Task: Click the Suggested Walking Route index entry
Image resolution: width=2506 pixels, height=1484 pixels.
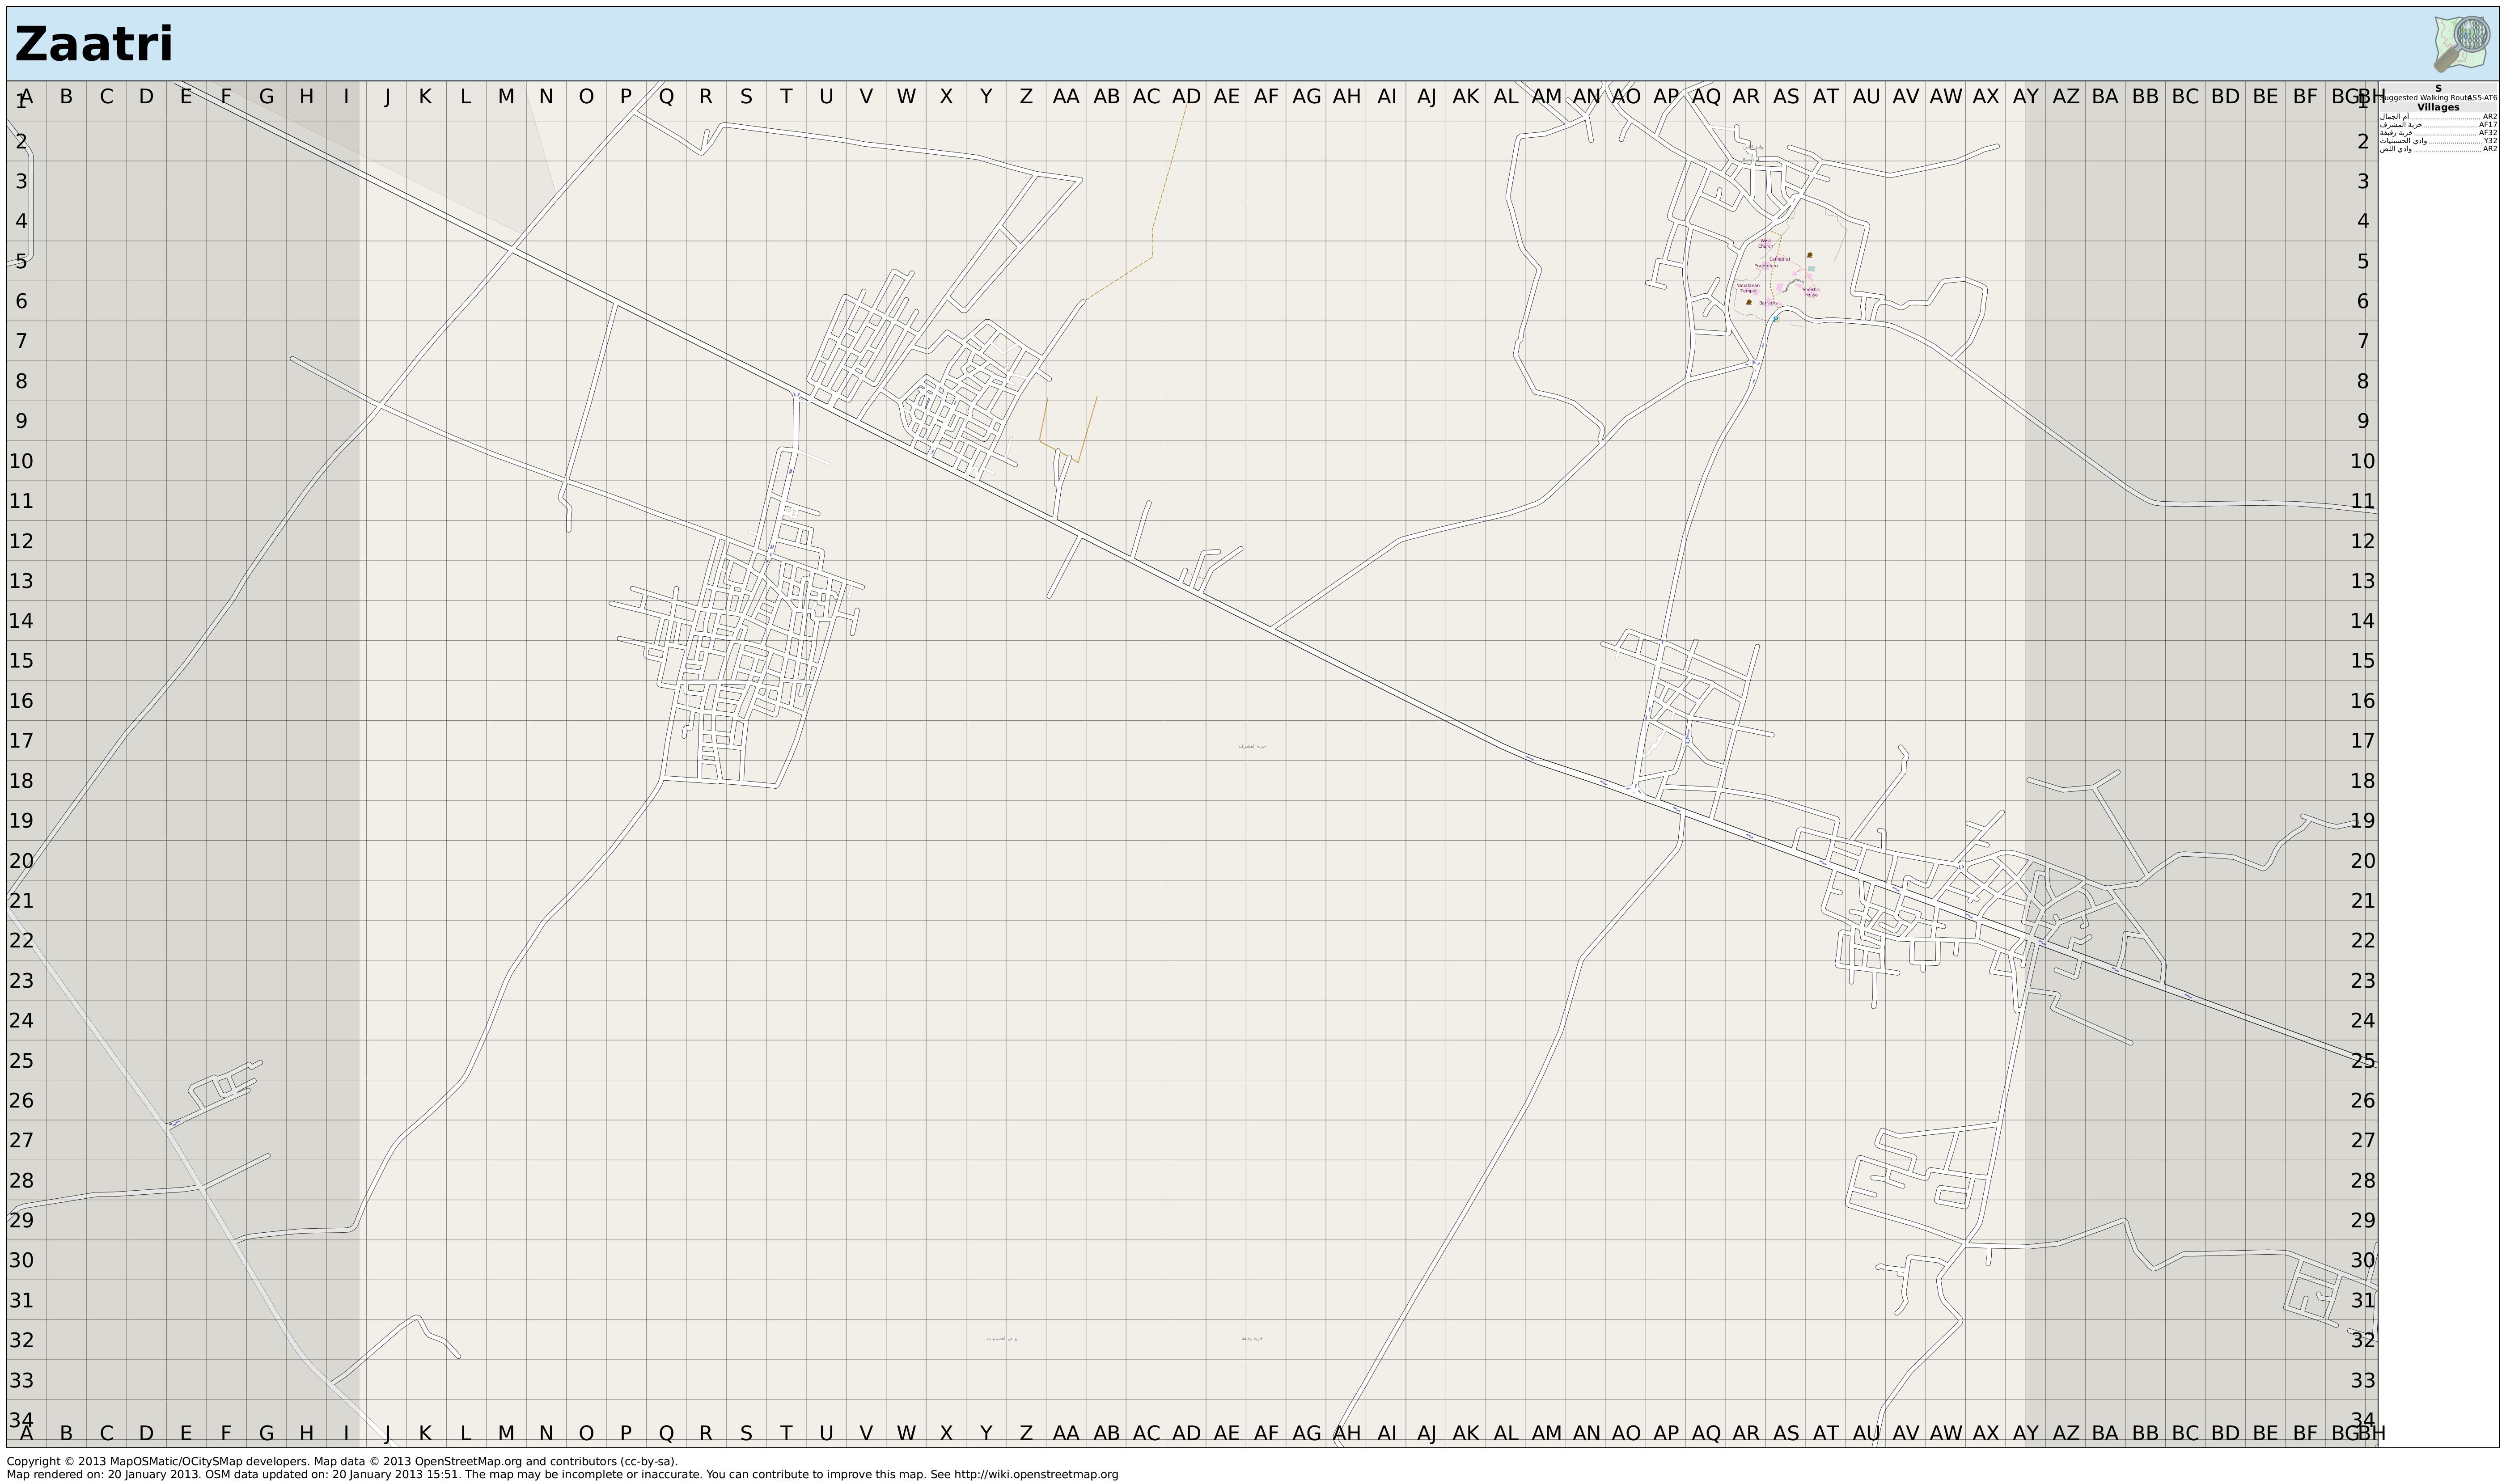Action: [2438, 98]
